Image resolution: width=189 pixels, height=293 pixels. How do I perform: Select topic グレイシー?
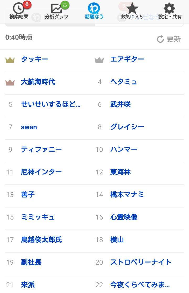point(127,127)
